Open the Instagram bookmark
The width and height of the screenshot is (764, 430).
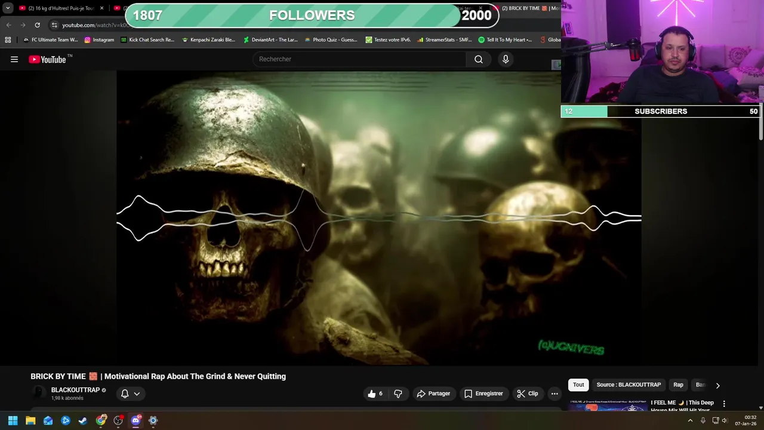pos(99,40)
